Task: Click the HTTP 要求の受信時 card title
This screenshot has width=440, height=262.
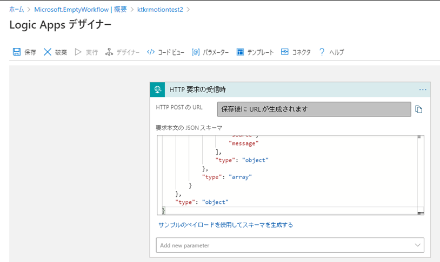Action: point(197,89)
